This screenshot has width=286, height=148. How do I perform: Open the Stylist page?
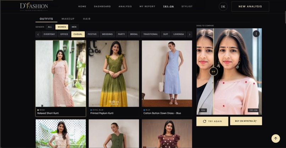tap(187, 6)
